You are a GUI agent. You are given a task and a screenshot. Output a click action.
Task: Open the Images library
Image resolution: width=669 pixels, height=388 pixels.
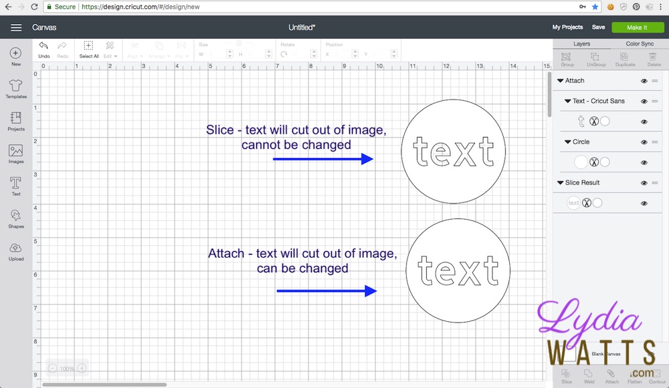tap(16, 154)
